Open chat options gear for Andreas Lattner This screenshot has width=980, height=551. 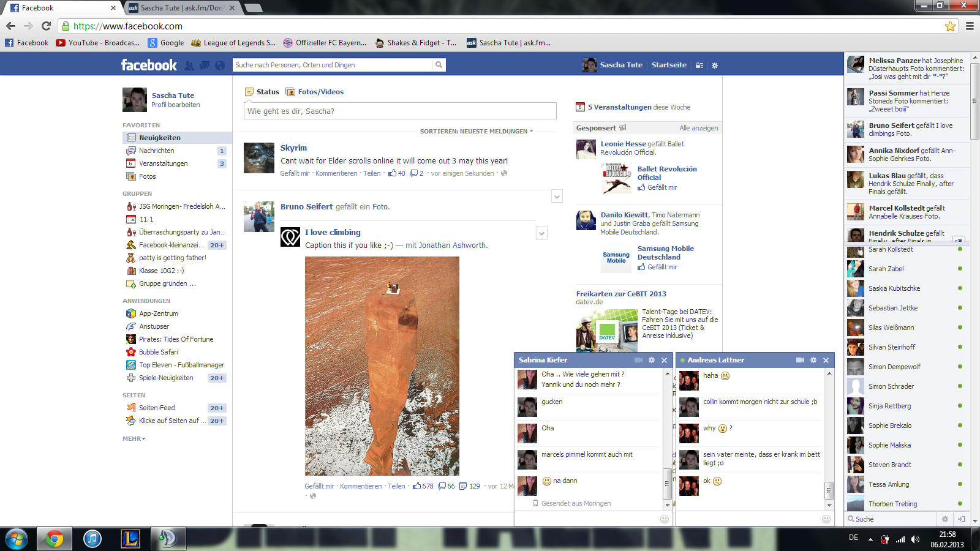813,360
